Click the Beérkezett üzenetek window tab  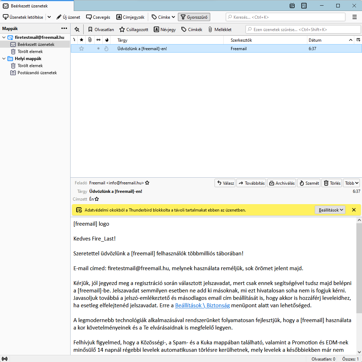[x=37, y=6]
